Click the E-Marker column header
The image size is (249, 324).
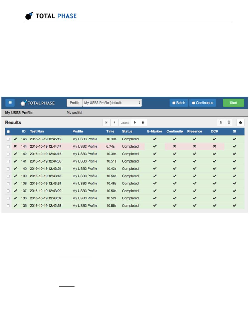pyautogui.click(x=155, y=131)
